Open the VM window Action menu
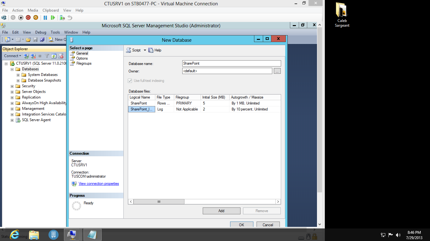The image size is (430, 241). 18,10
